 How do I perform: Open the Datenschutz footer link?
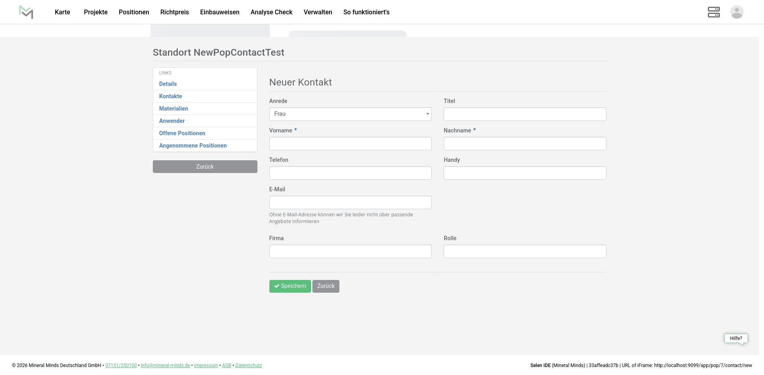pos(248,365)
